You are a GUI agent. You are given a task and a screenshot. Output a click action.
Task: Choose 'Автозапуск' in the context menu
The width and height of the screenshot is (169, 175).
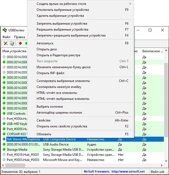click(81, 43)
